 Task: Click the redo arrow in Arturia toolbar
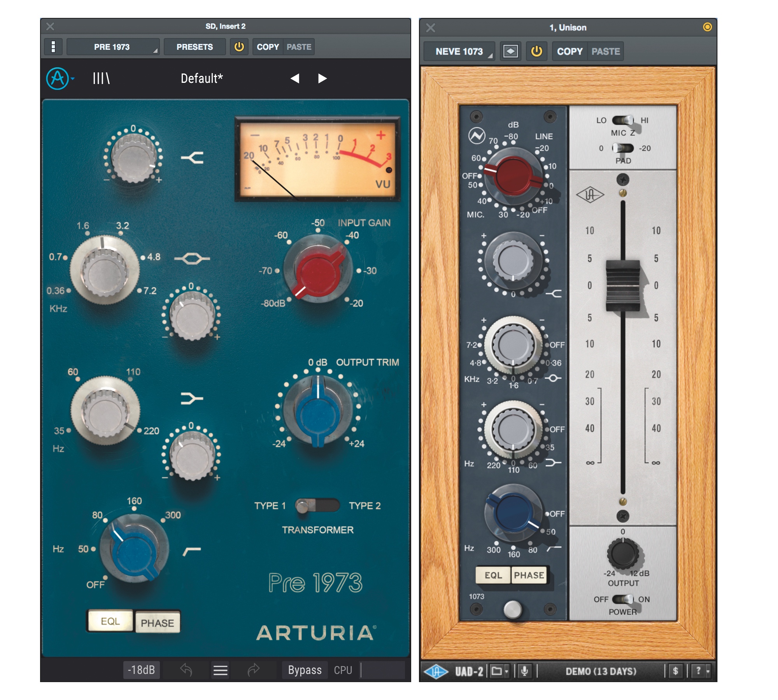click(x=254, y=670)
